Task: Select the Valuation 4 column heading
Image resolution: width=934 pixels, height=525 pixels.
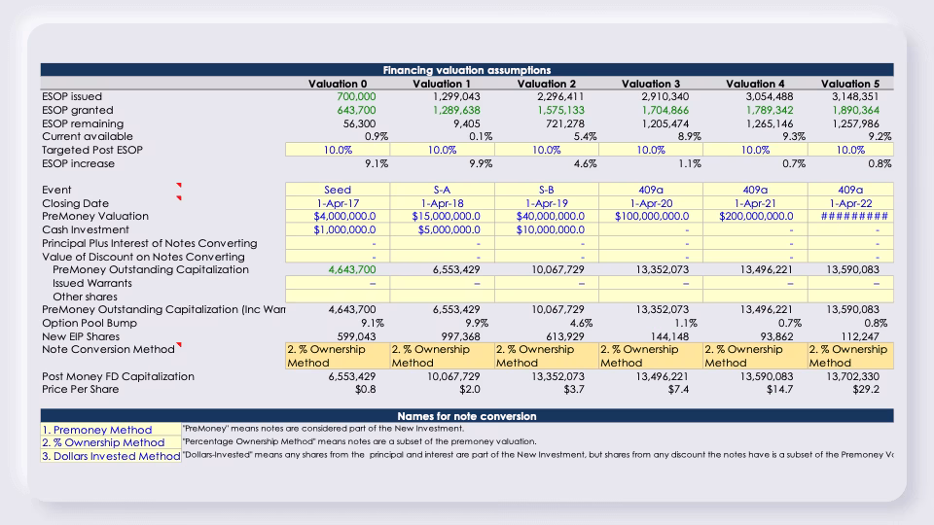Action: click(x=755, y=84)
